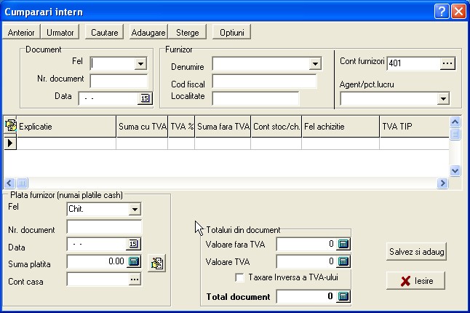Go to the Anterior record
Image resolution: width=470 pixels, height=313 pixels.
click(x=21, y=33)
